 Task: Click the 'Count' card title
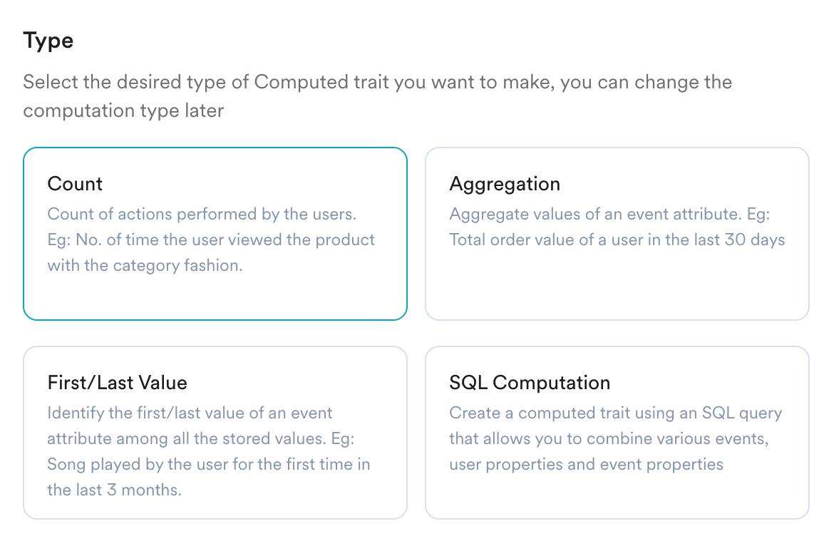(x=75, y=184)
